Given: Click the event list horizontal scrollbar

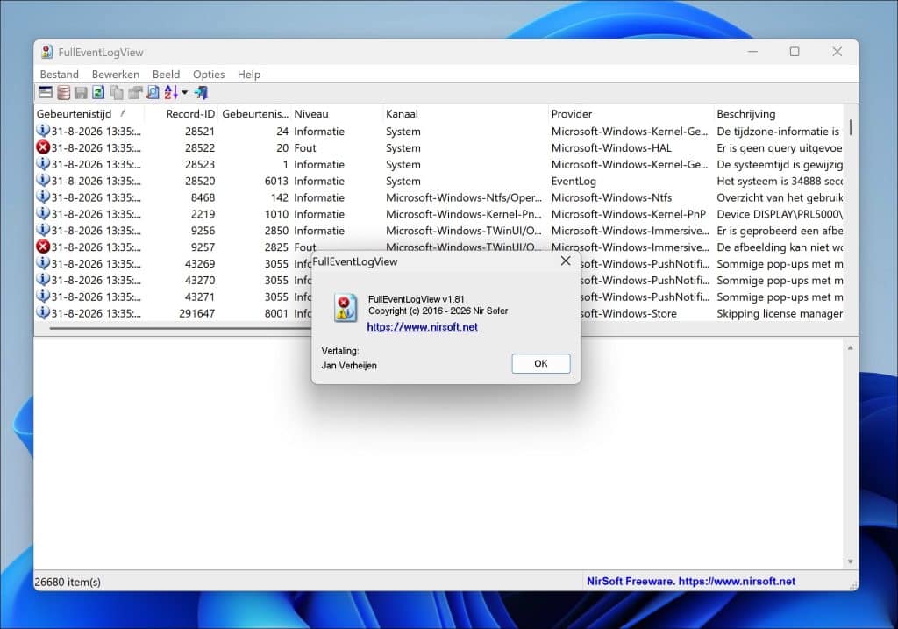Looking at the screenshot, I should [x=181, y=328].
